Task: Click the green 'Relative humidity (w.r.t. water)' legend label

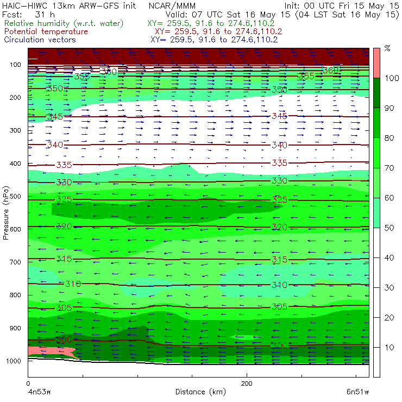Action: (x=64, y=23)
